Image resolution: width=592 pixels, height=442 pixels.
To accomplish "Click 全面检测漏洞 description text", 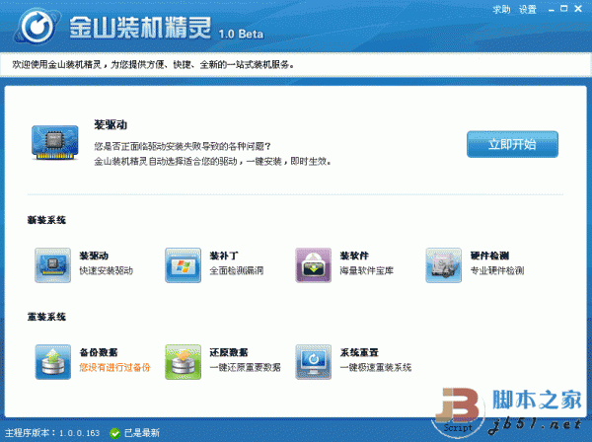I will pos(237,270).
